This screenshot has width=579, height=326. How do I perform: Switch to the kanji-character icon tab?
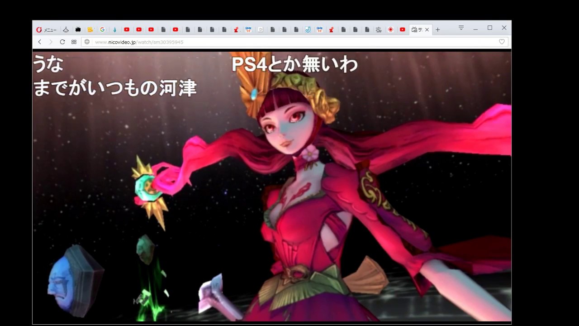379,29
